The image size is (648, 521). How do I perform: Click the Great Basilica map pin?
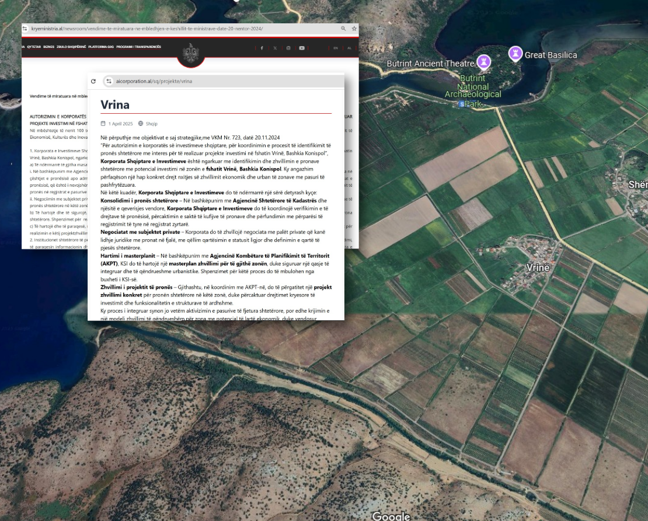(x=515, y=54)
